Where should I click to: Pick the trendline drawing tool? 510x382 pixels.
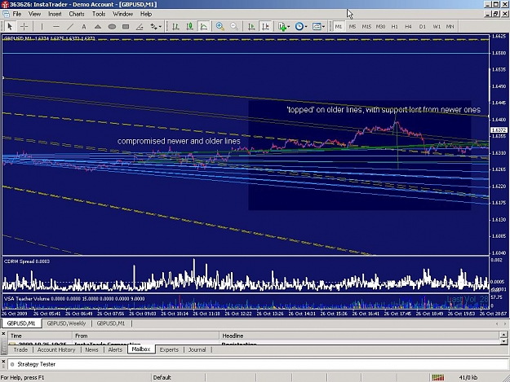coord(70,27)
